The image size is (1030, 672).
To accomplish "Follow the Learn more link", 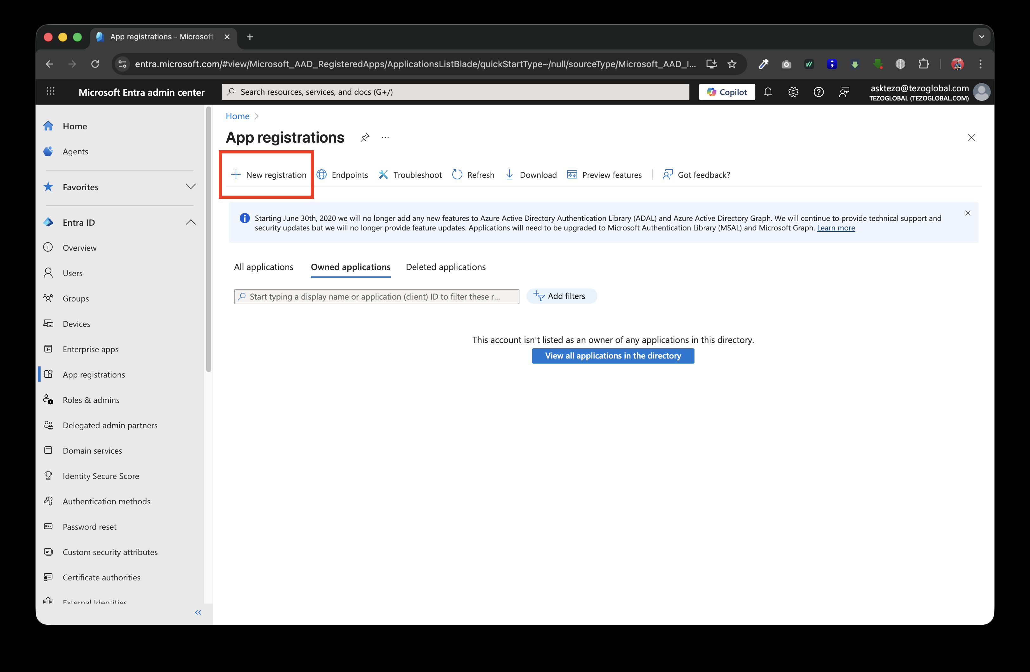I will click(x=836, y=228).
